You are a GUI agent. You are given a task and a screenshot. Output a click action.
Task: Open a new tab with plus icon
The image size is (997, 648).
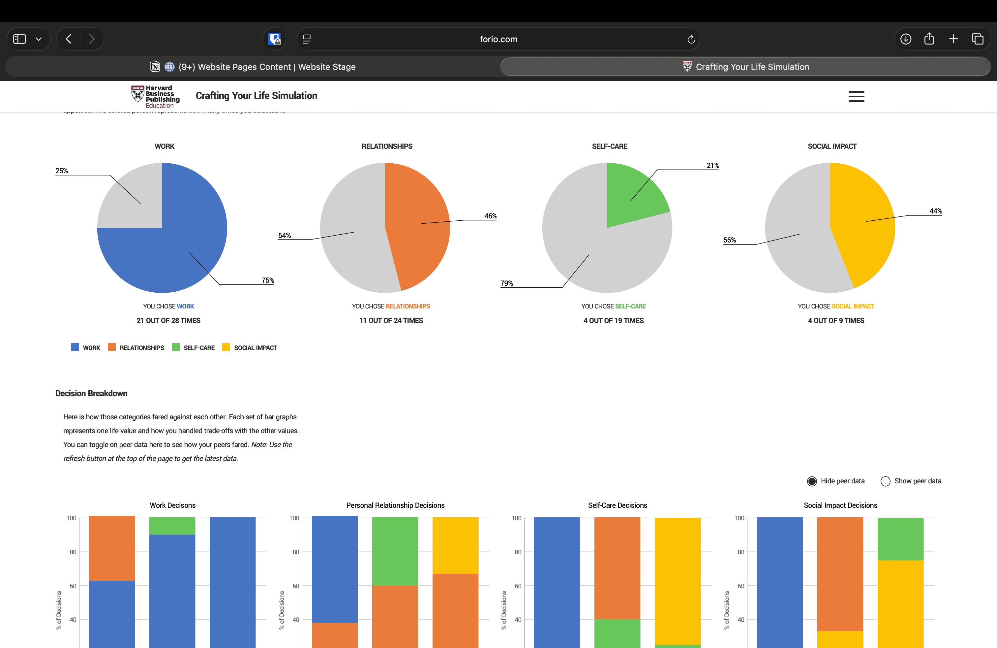coord(953,39)
